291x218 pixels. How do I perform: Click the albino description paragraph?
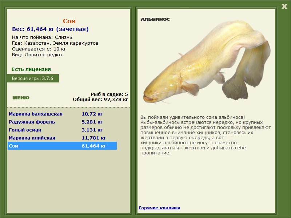tap(206, 135)
